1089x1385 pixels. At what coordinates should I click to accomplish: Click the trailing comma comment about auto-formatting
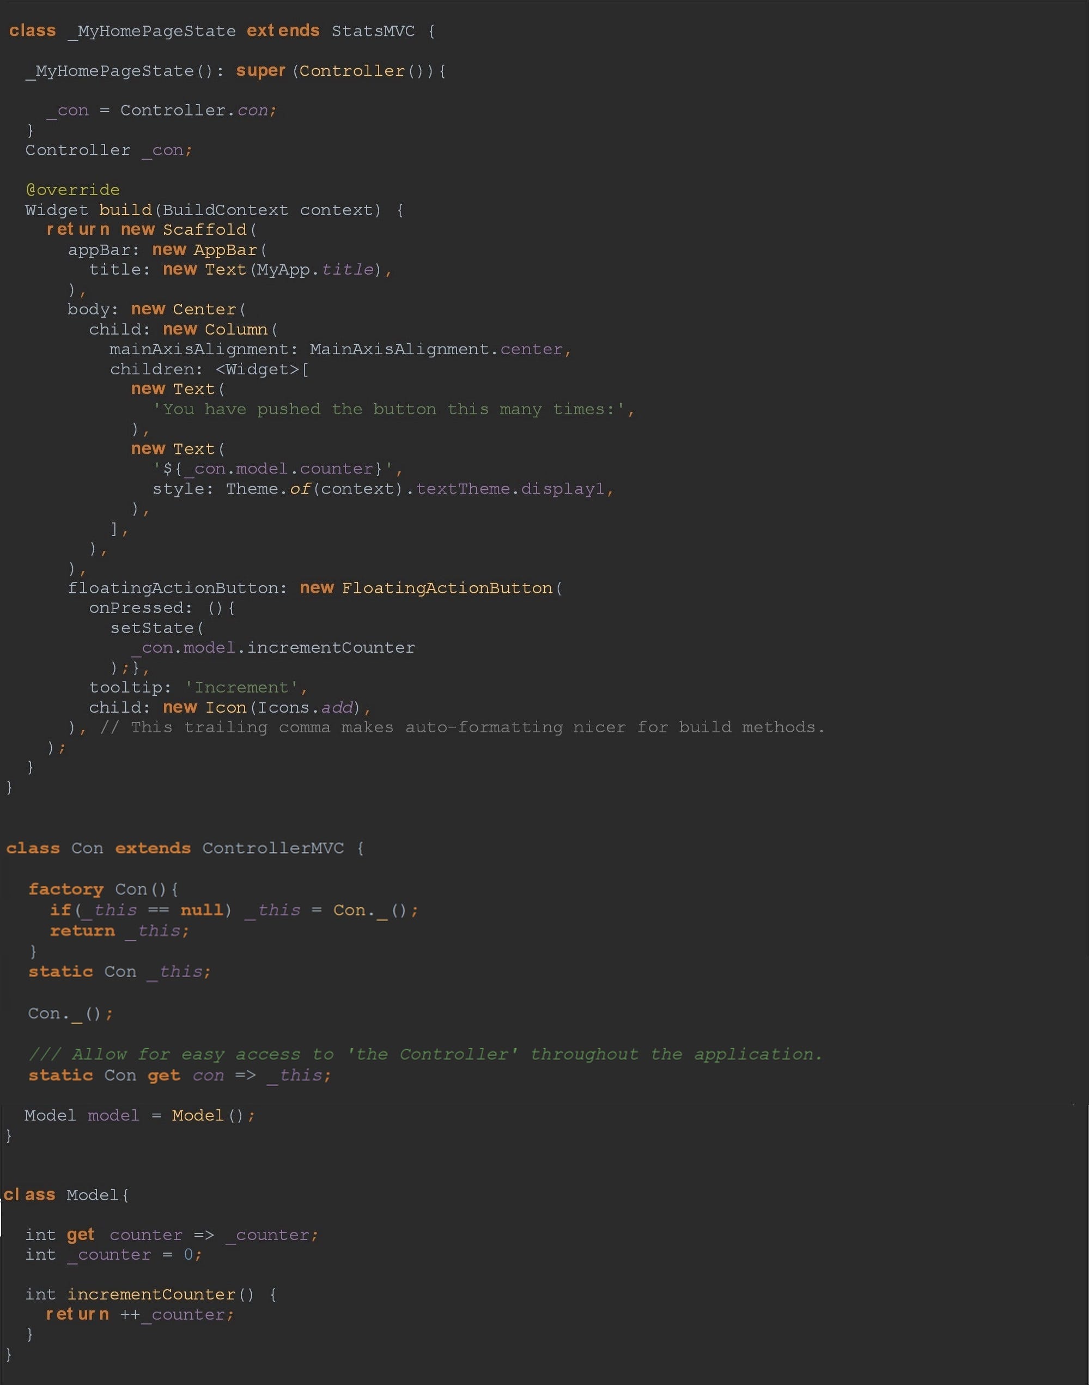(x=463, y=727)
